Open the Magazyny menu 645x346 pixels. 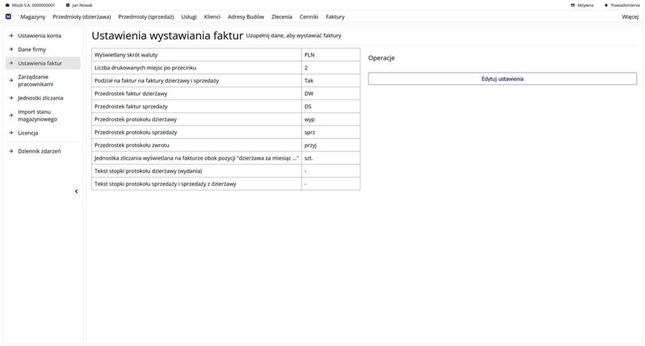coord(33,17)
